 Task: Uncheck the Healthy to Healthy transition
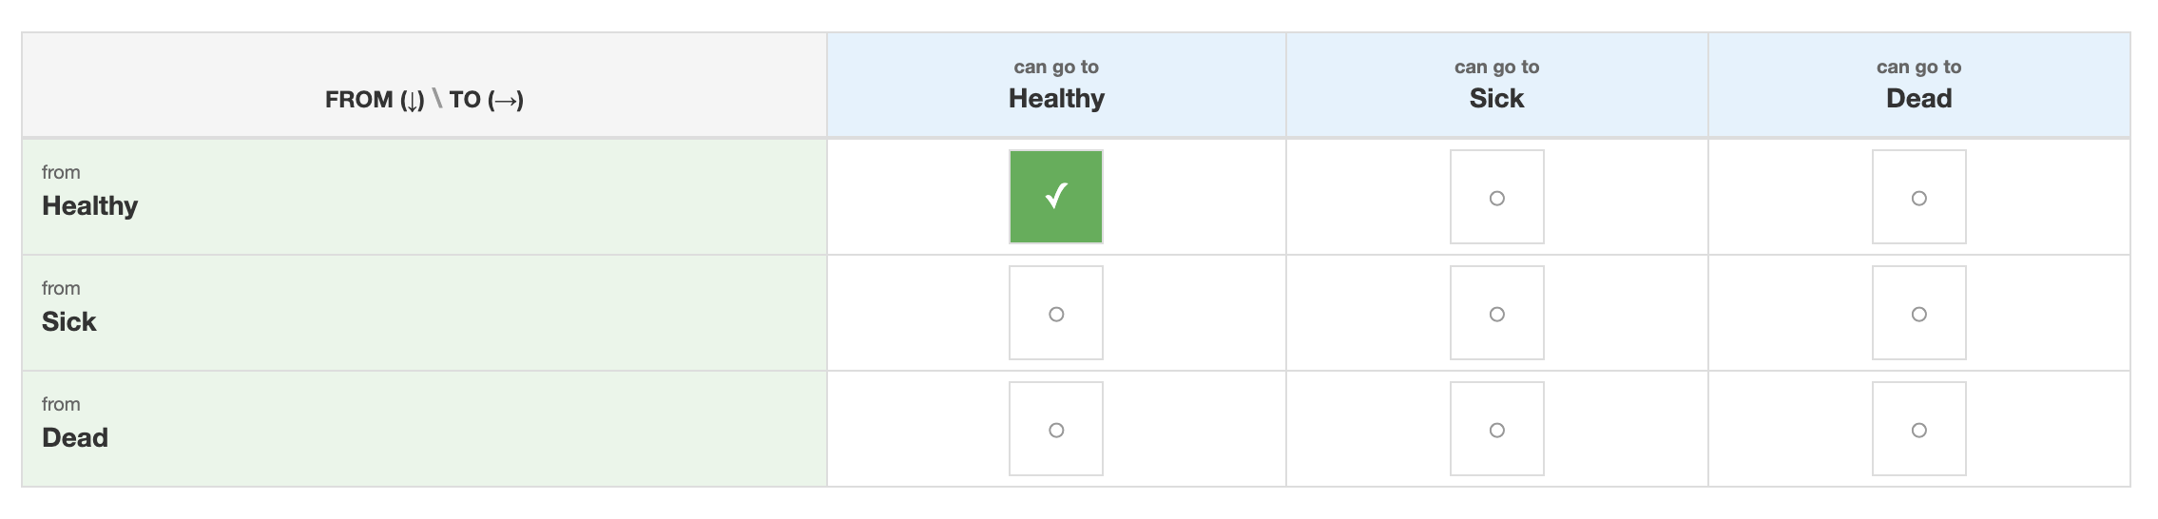pos(1055,197)
